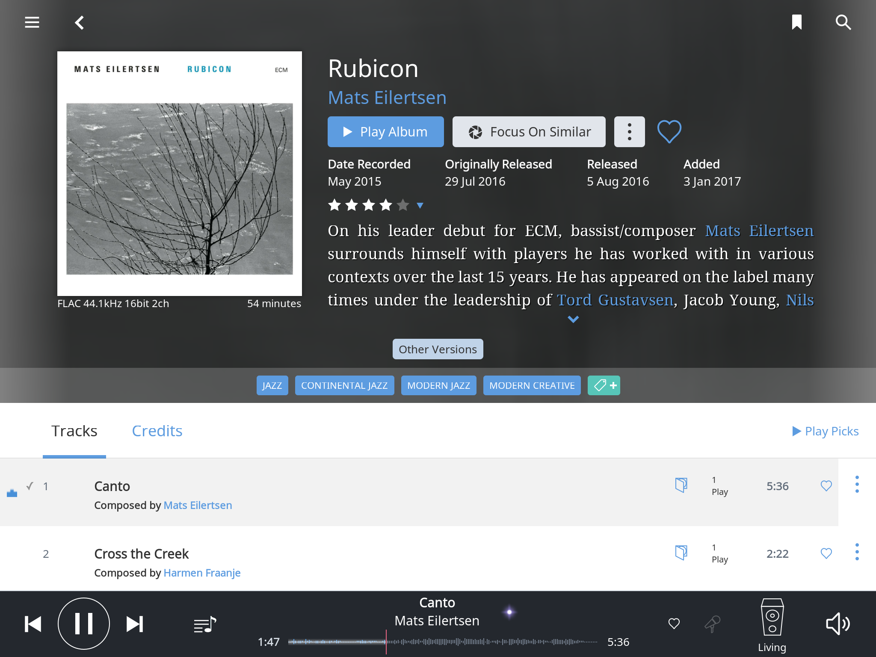Click the selected checkmark on track 1

click(30, 486)
